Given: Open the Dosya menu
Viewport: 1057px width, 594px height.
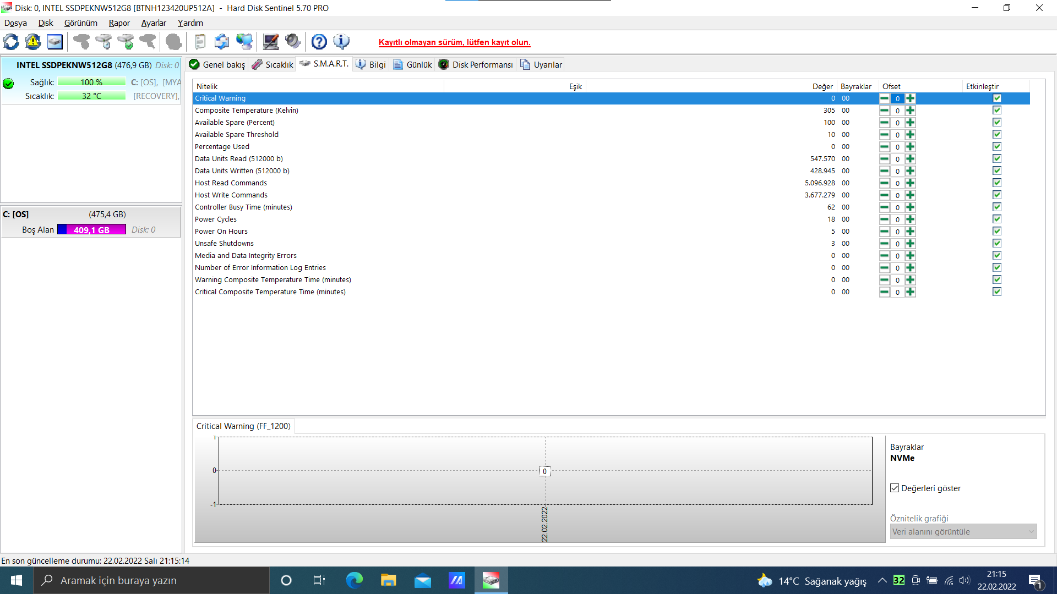Looking at the screenshot, I should 15,23.
